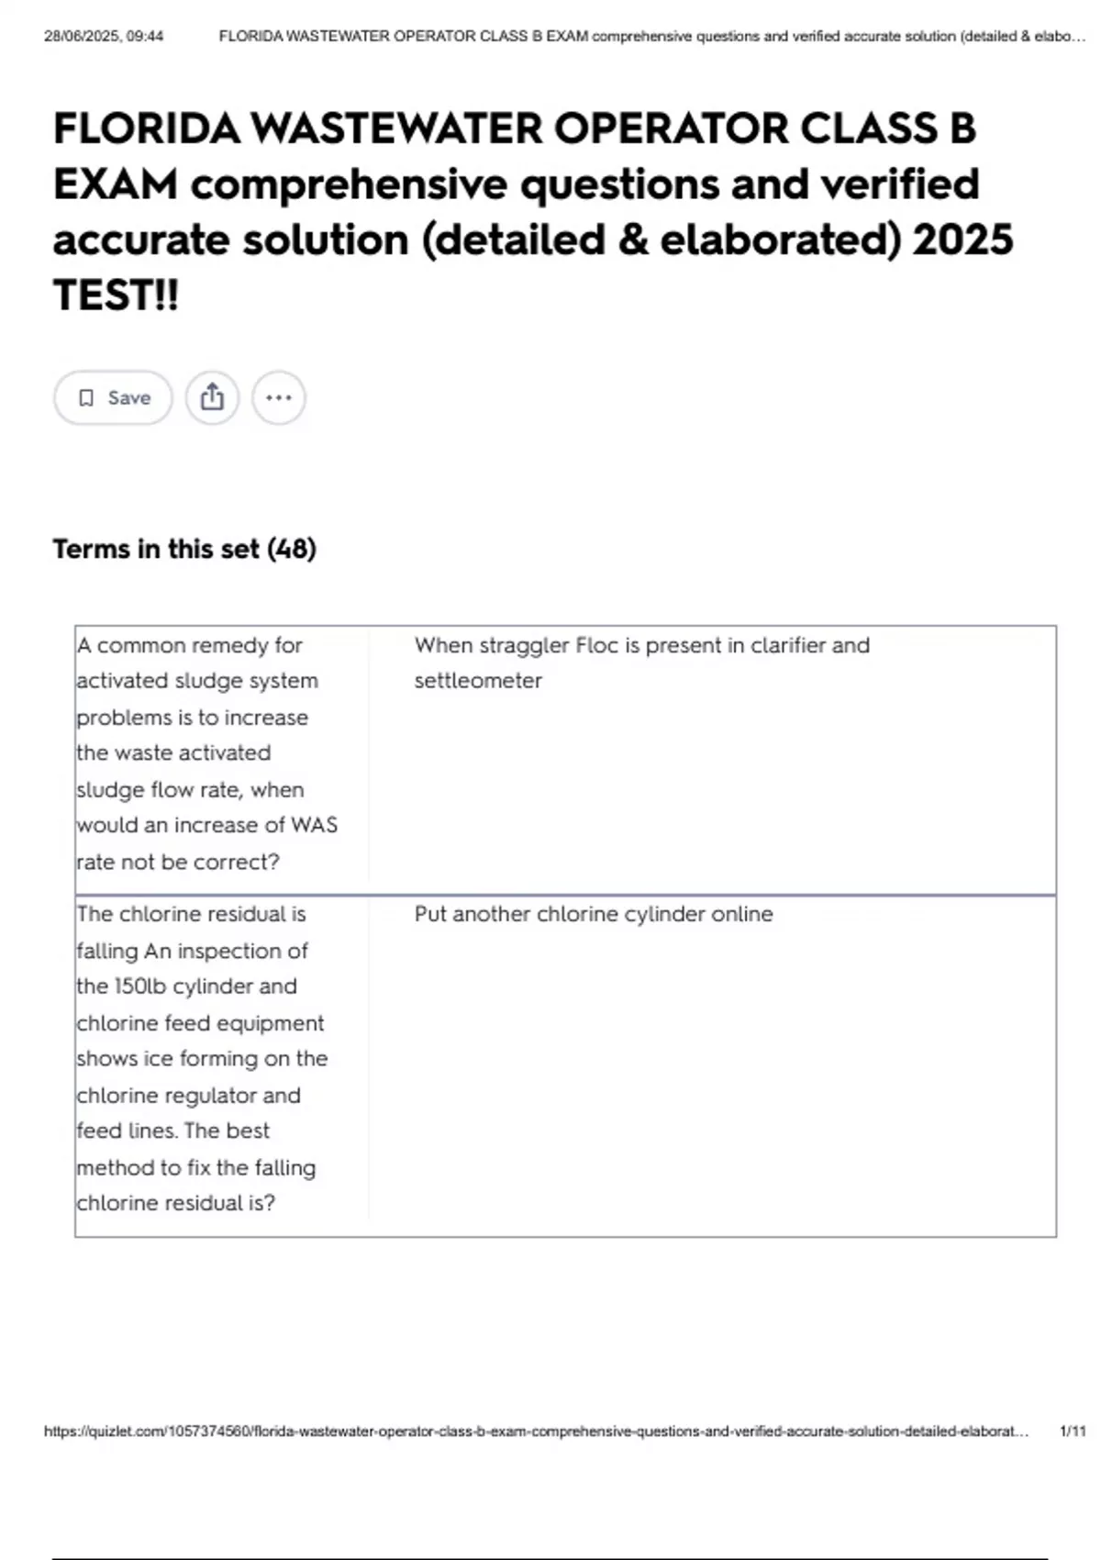Open the quizlet.com URL in the footer
1101x1560 pixels.
[537, 1431]
